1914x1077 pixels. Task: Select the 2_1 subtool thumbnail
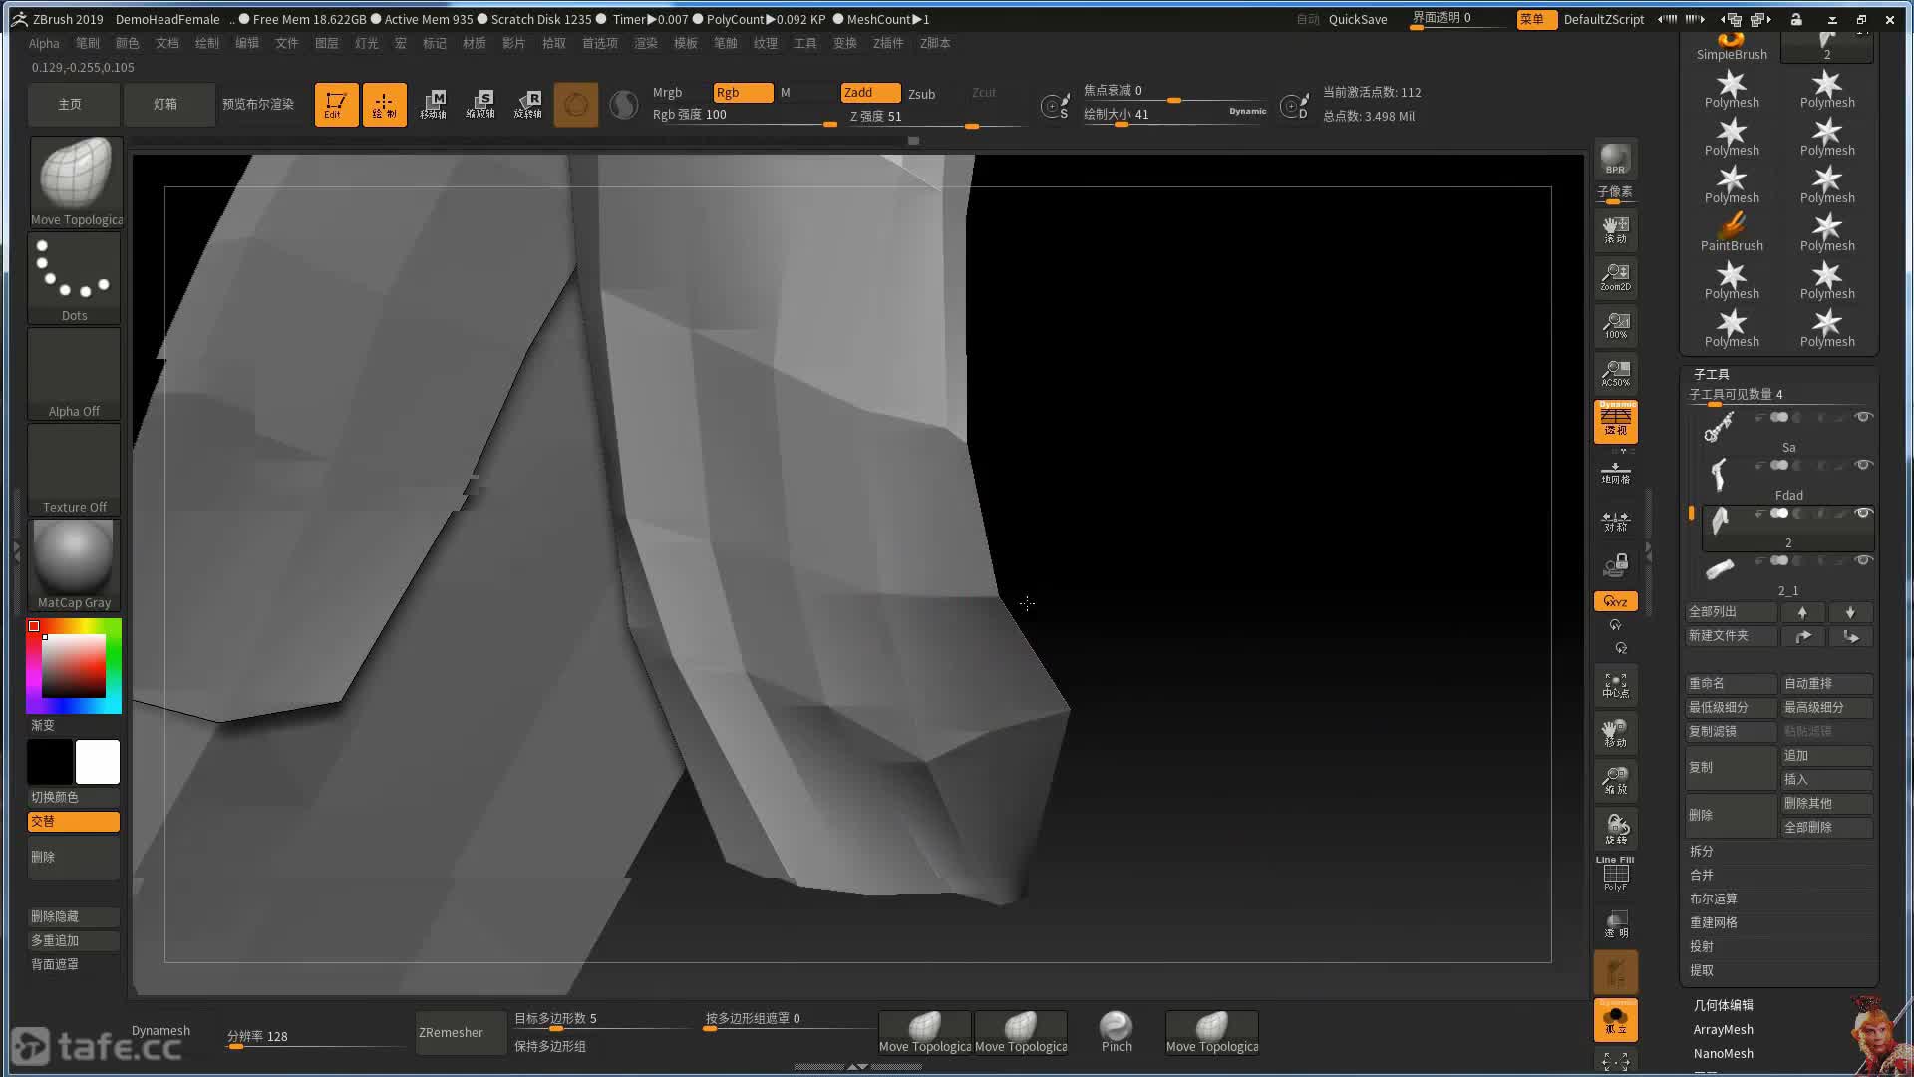pyautogui.click(x=1719, y=570)
